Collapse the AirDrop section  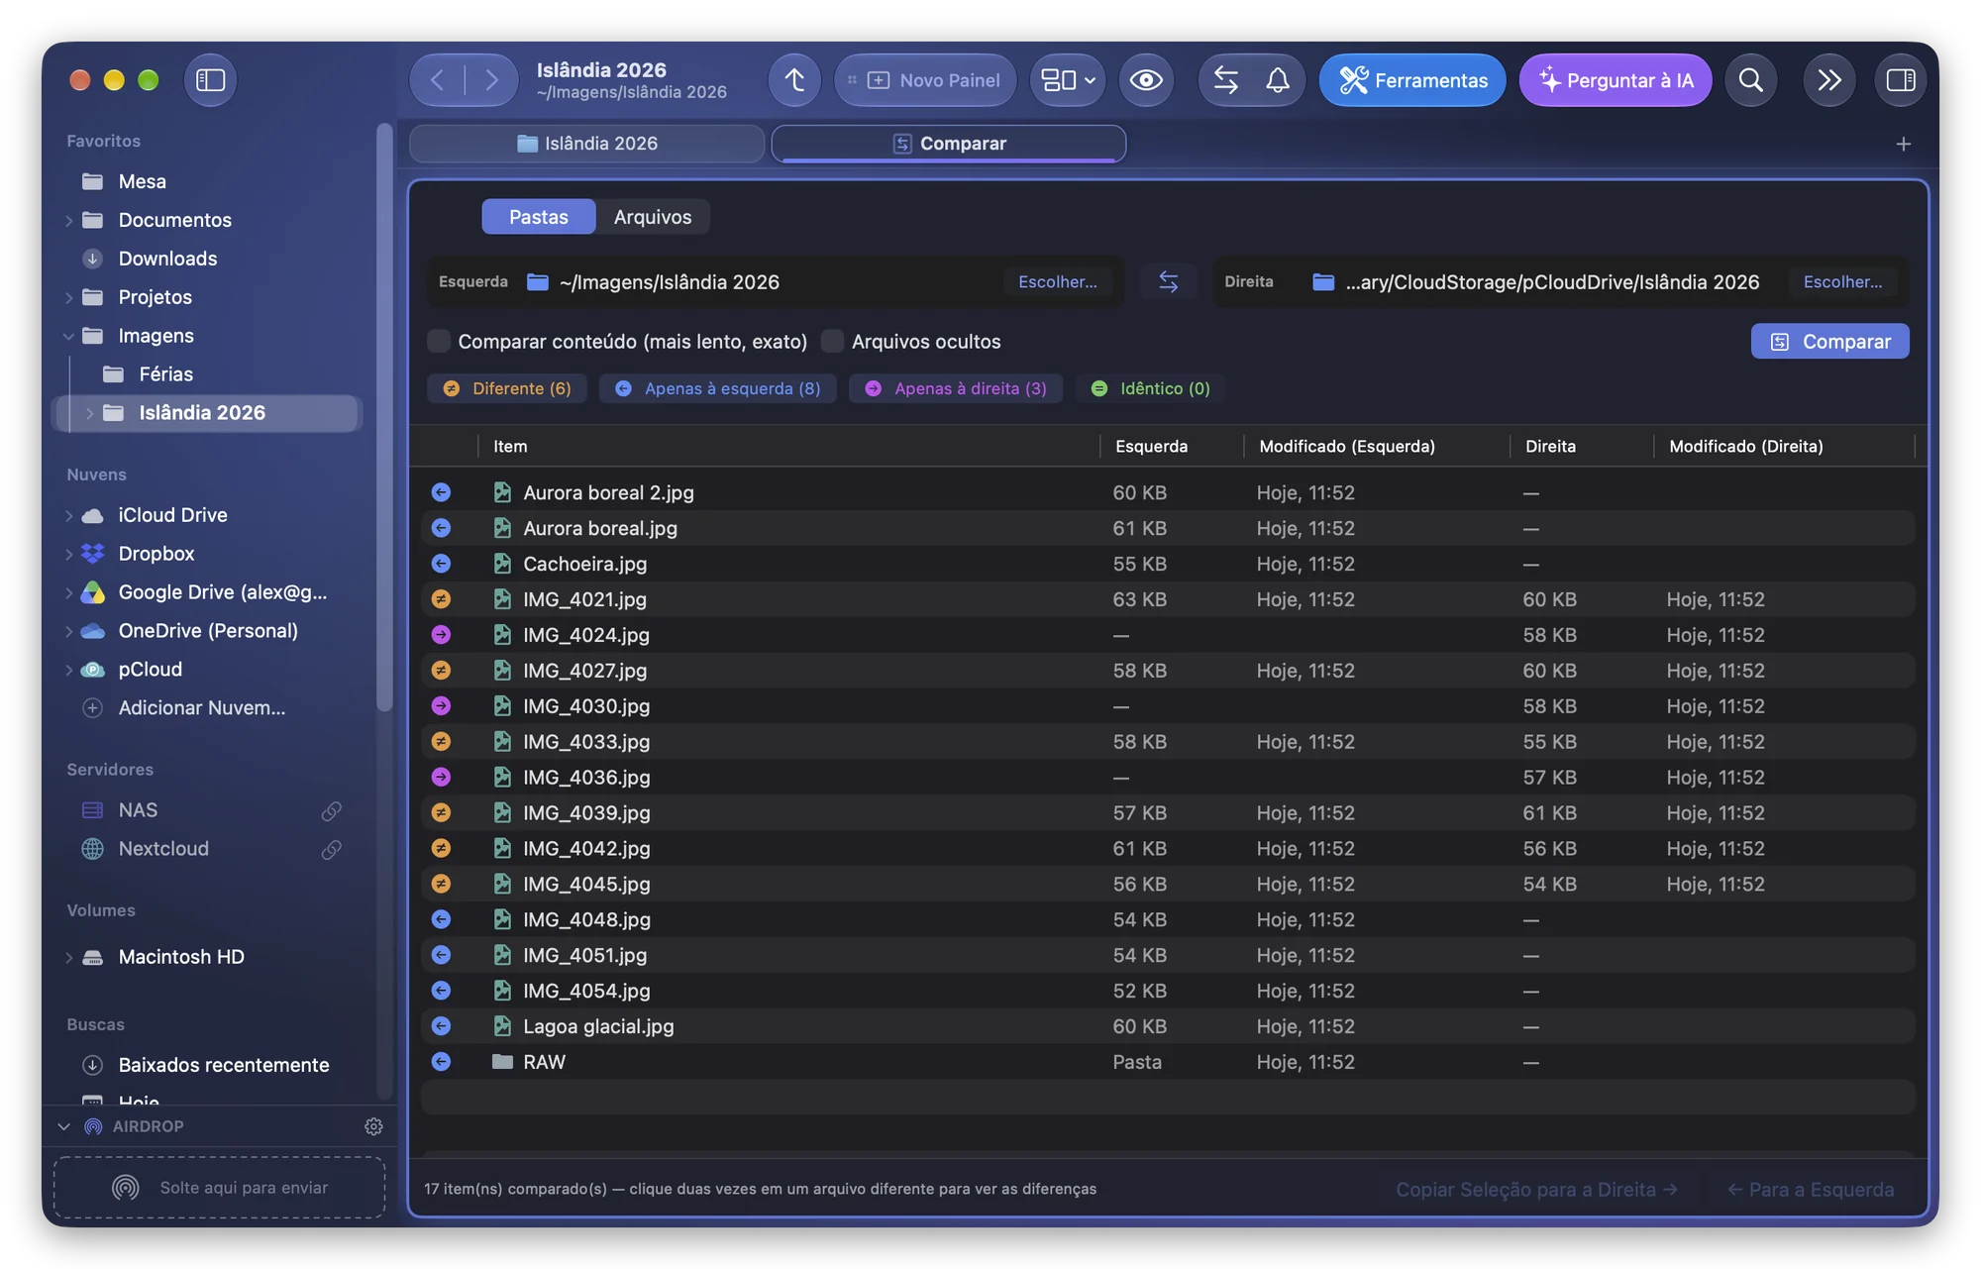point(64,1127)
